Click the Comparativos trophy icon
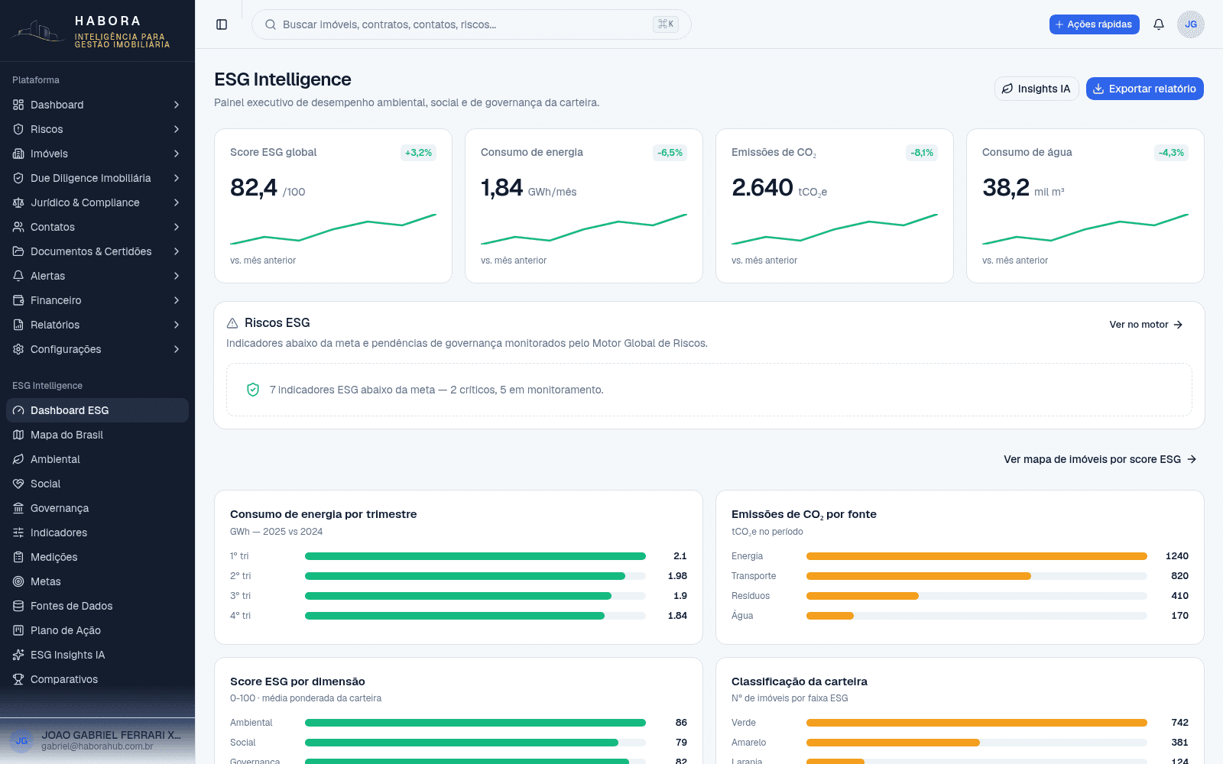The image size is (1223, 764). 18,679
